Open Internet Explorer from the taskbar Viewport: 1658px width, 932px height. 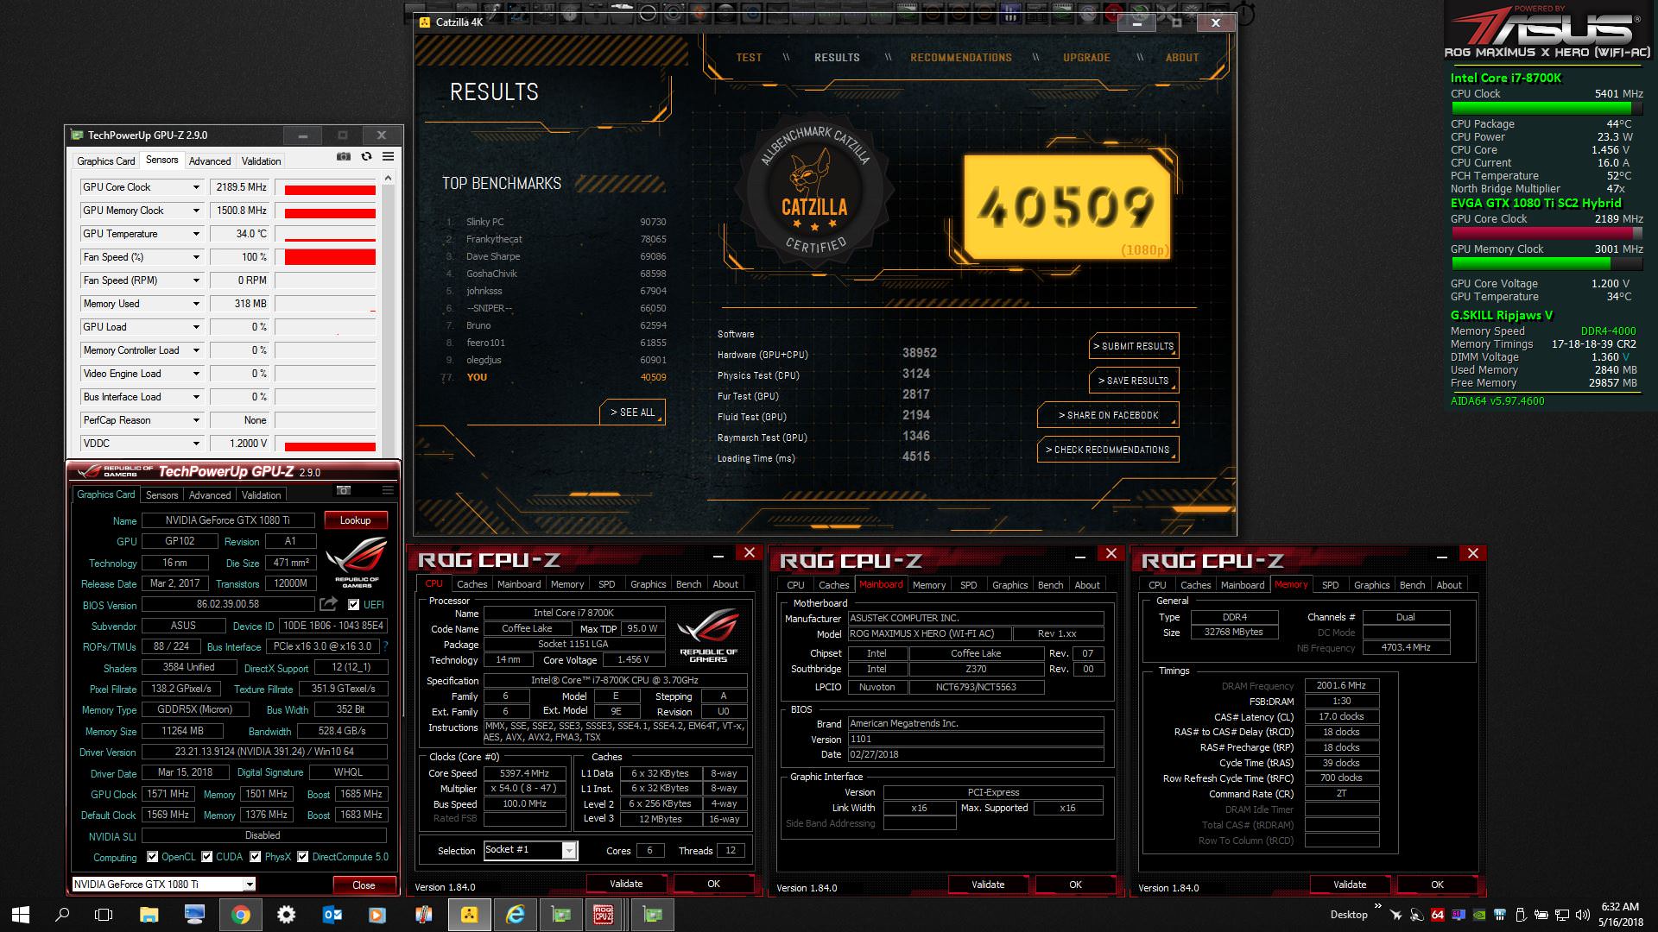click(x=515, y=915)
